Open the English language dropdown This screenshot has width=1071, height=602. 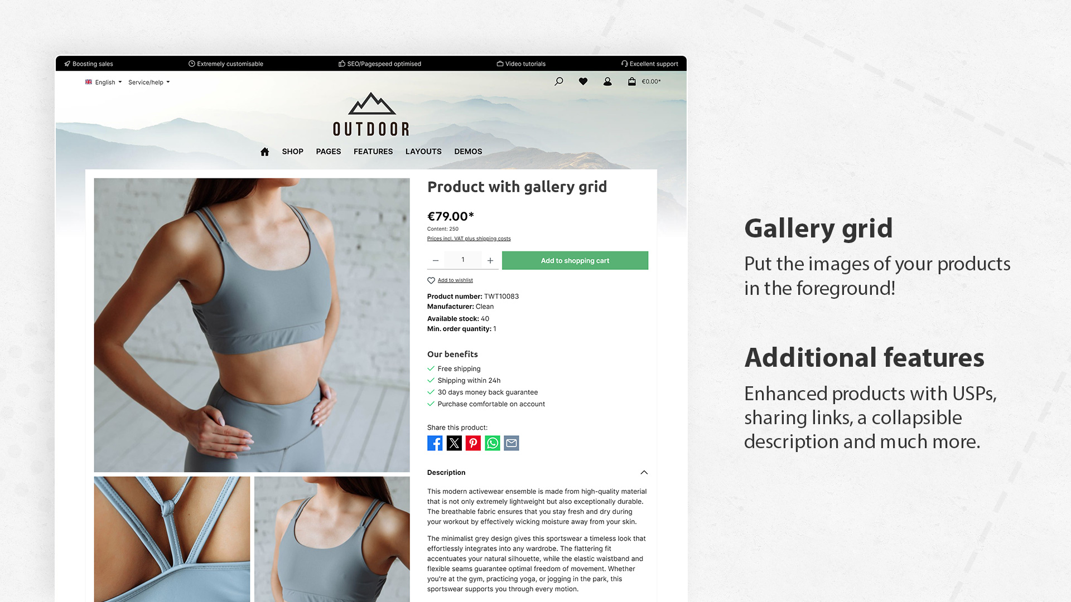104,82
